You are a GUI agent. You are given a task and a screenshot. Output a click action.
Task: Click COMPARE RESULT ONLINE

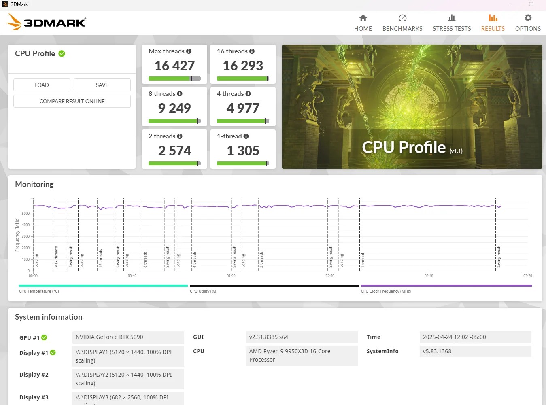[x=72, y=101]
